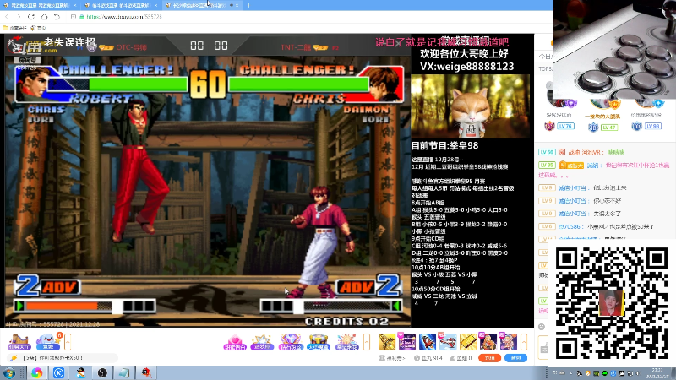Click the LV 56 chat message username

point(584,152)
